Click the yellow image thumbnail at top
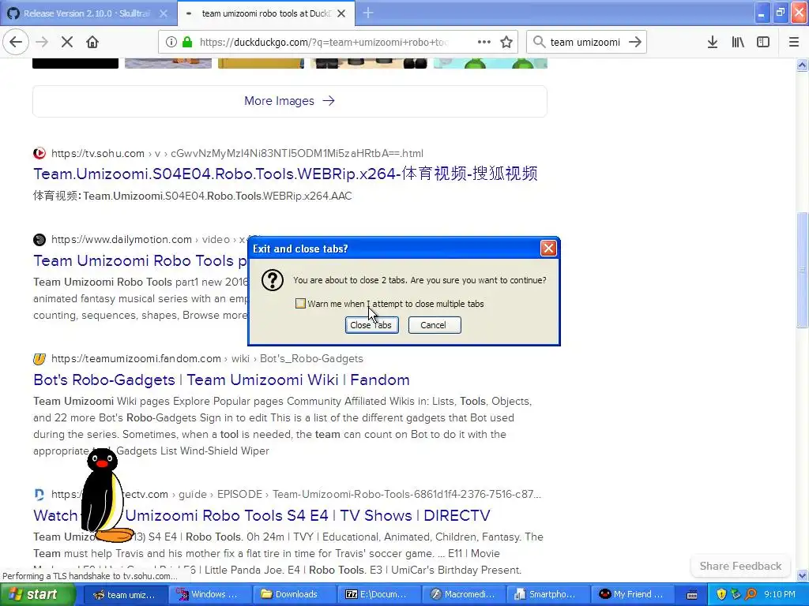 pos(261,63)
